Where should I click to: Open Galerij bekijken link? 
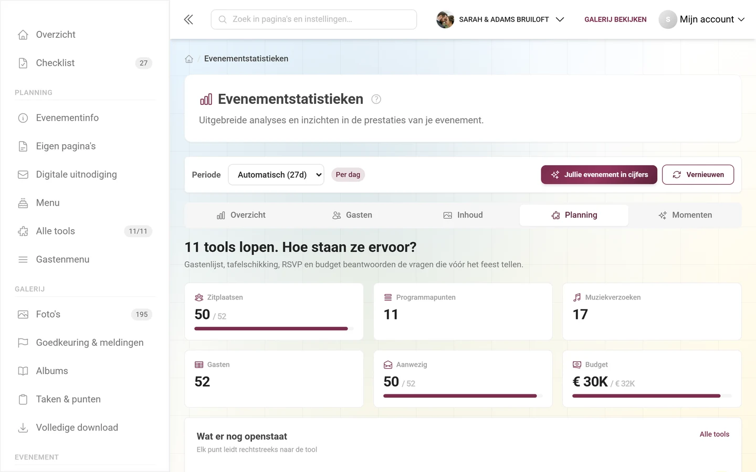pyautogui.click(x=615, y=19)
